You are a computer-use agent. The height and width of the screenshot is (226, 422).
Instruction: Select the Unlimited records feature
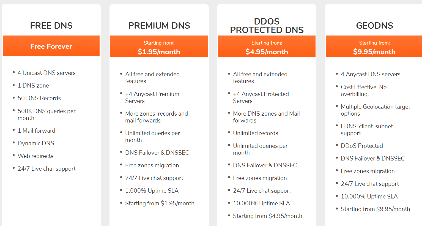[x=256, y=133]
